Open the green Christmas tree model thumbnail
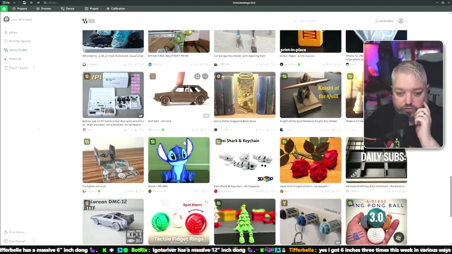 click(x=244, y=222)
